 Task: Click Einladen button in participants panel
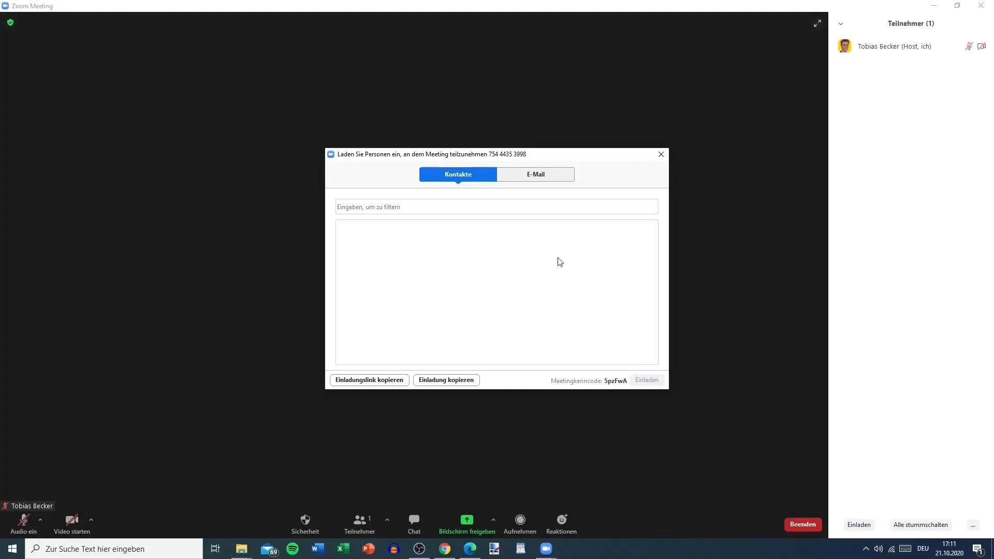(x=859, y=525)
